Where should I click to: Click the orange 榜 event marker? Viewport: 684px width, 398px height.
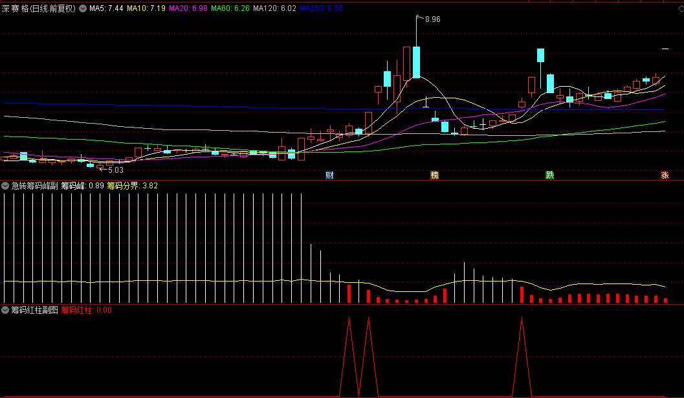point(434,175)
